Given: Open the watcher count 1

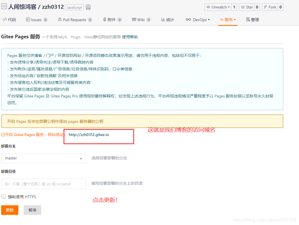Looking at the screenshot, I should pyautogui.click(x=234, y=7).
